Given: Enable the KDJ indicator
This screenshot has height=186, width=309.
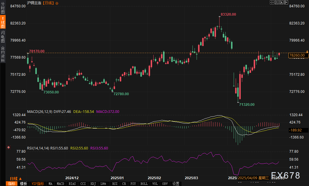Looking at the screenshot, I should [93, 184].
